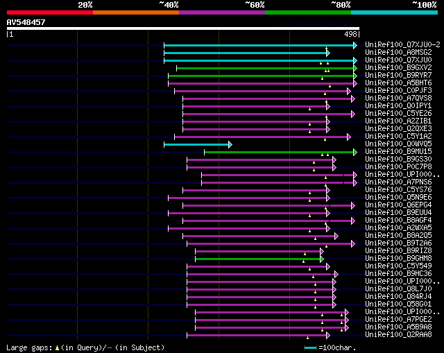The width and height of the screenshot is (444, 353).
Task: Click the UniRef100_A7PNS6 label
Action: pyautogui.click(x=398, y=182)
